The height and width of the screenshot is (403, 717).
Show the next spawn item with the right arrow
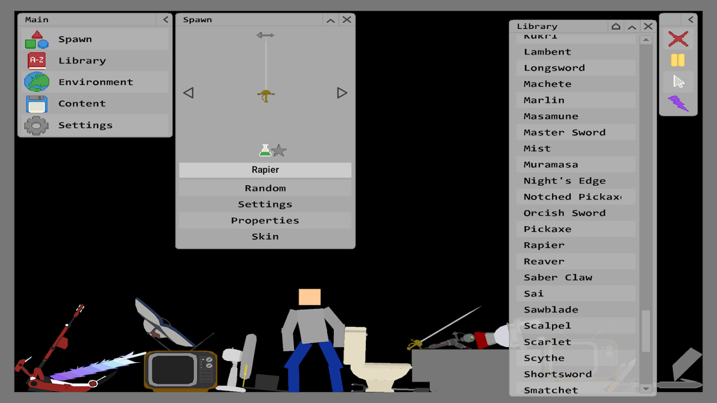[342, 93]
